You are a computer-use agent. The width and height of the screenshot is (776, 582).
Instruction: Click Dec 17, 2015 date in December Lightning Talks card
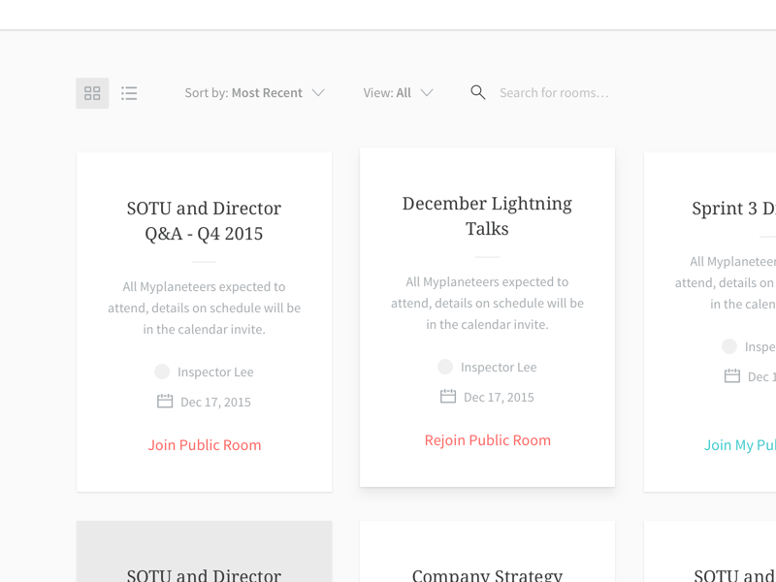pyautogui.click(x=499, y=397)
